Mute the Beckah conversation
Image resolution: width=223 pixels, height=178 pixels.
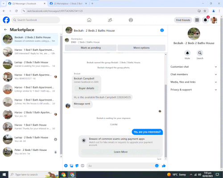[x=187, y=53]
